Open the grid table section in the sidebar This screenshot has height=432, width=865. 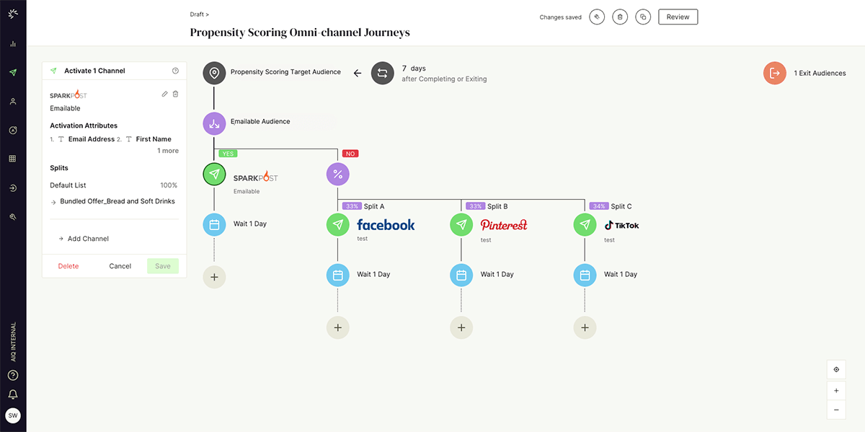click(x=13, y=159)
